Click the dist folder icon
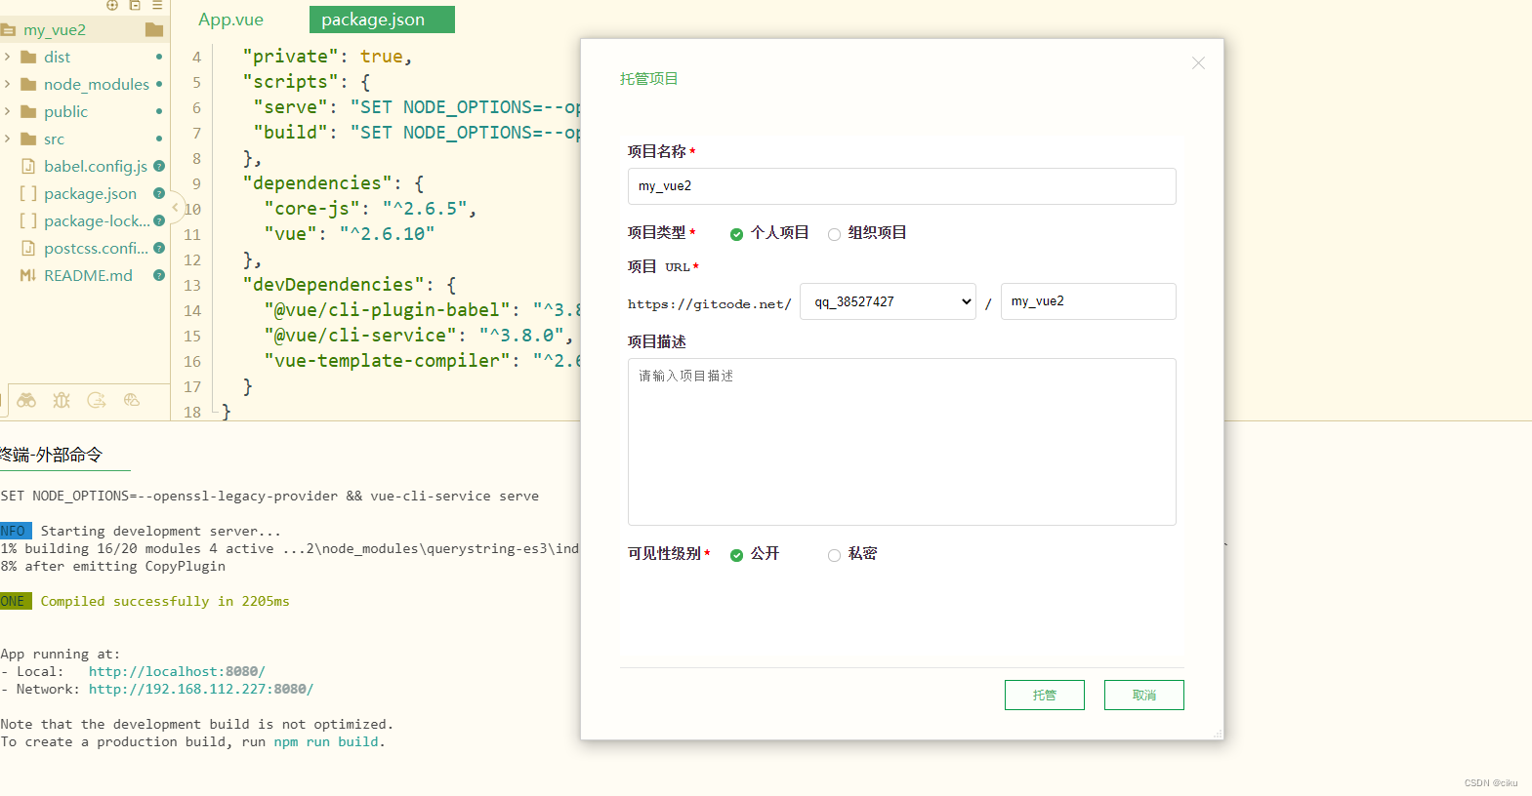This screenshot has width=1532, height=796. [x=28, y=57]
